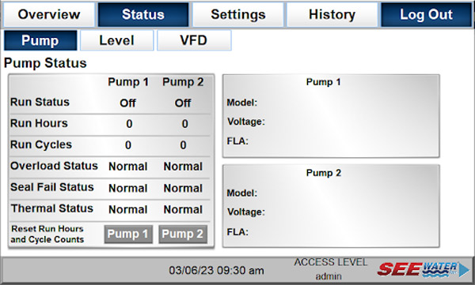Click Pump 1 Overload Status value

[x=127, y=167]
